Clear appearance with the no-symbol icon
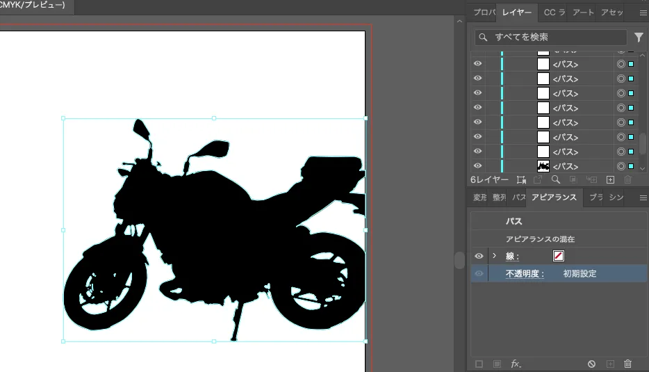This screenshot has width=649, height=372. click(x=591, y=364)
